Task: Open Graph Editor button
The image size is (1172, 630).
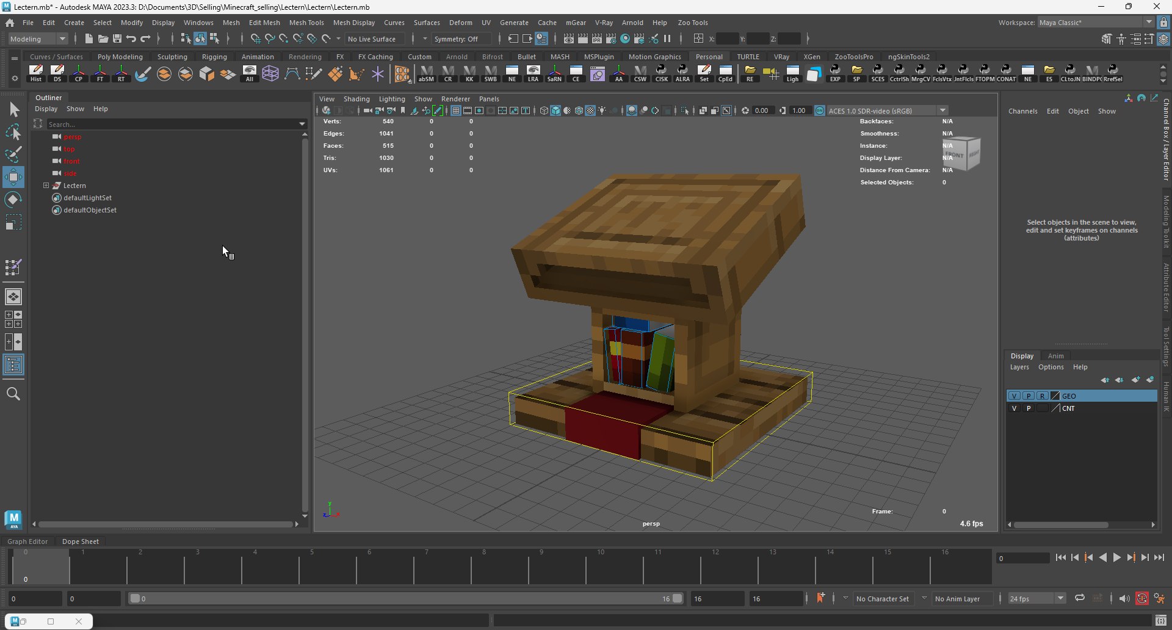Action: click(27, 541)
